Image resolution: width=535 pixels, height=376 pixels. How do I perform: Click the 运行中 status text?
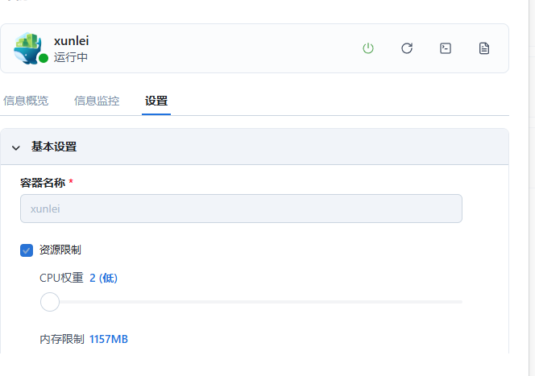71,57
